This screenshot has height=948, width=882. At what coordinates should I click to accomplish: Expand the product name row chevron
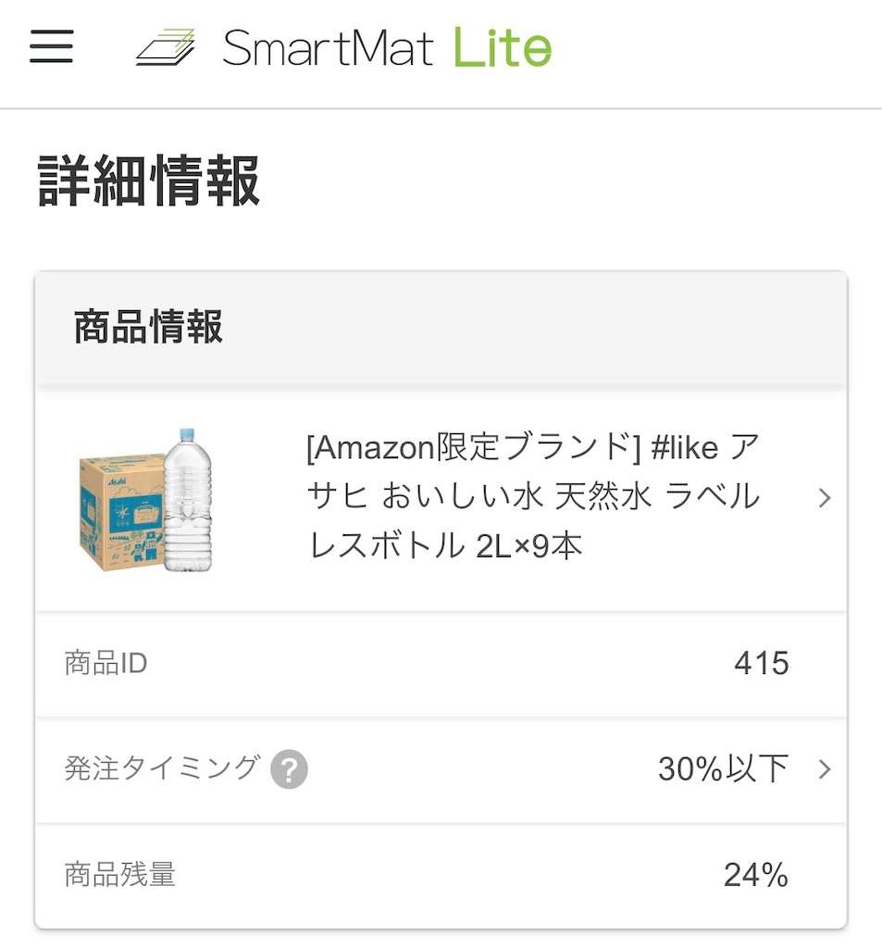(x=825, y=499)
